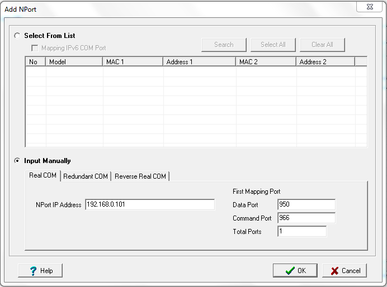Enable Mapping IPv6 COM Port checkbox

tap(35, 48)
